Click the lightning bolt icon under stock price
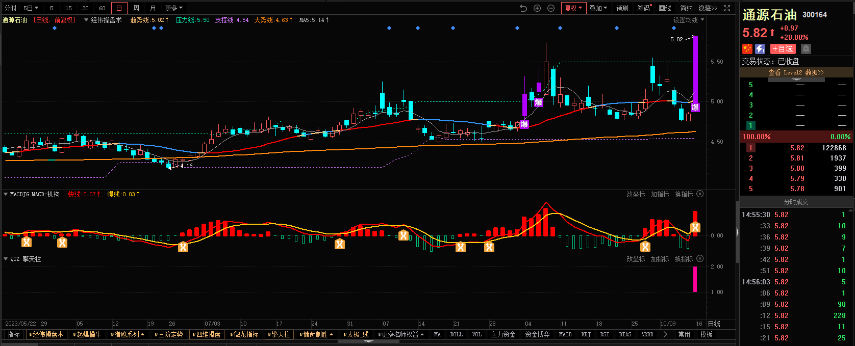This screenshot has height=346, width=855. coord(760,49)
